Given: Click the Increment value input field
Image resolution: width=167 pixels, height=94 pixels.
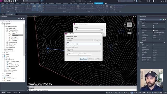Looking at the screenshot, I should point(85,55).
